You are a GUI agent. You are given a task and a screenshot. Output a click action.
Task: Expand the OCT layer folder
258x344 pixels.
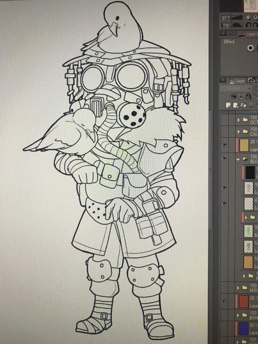click(x=239, y=120)
